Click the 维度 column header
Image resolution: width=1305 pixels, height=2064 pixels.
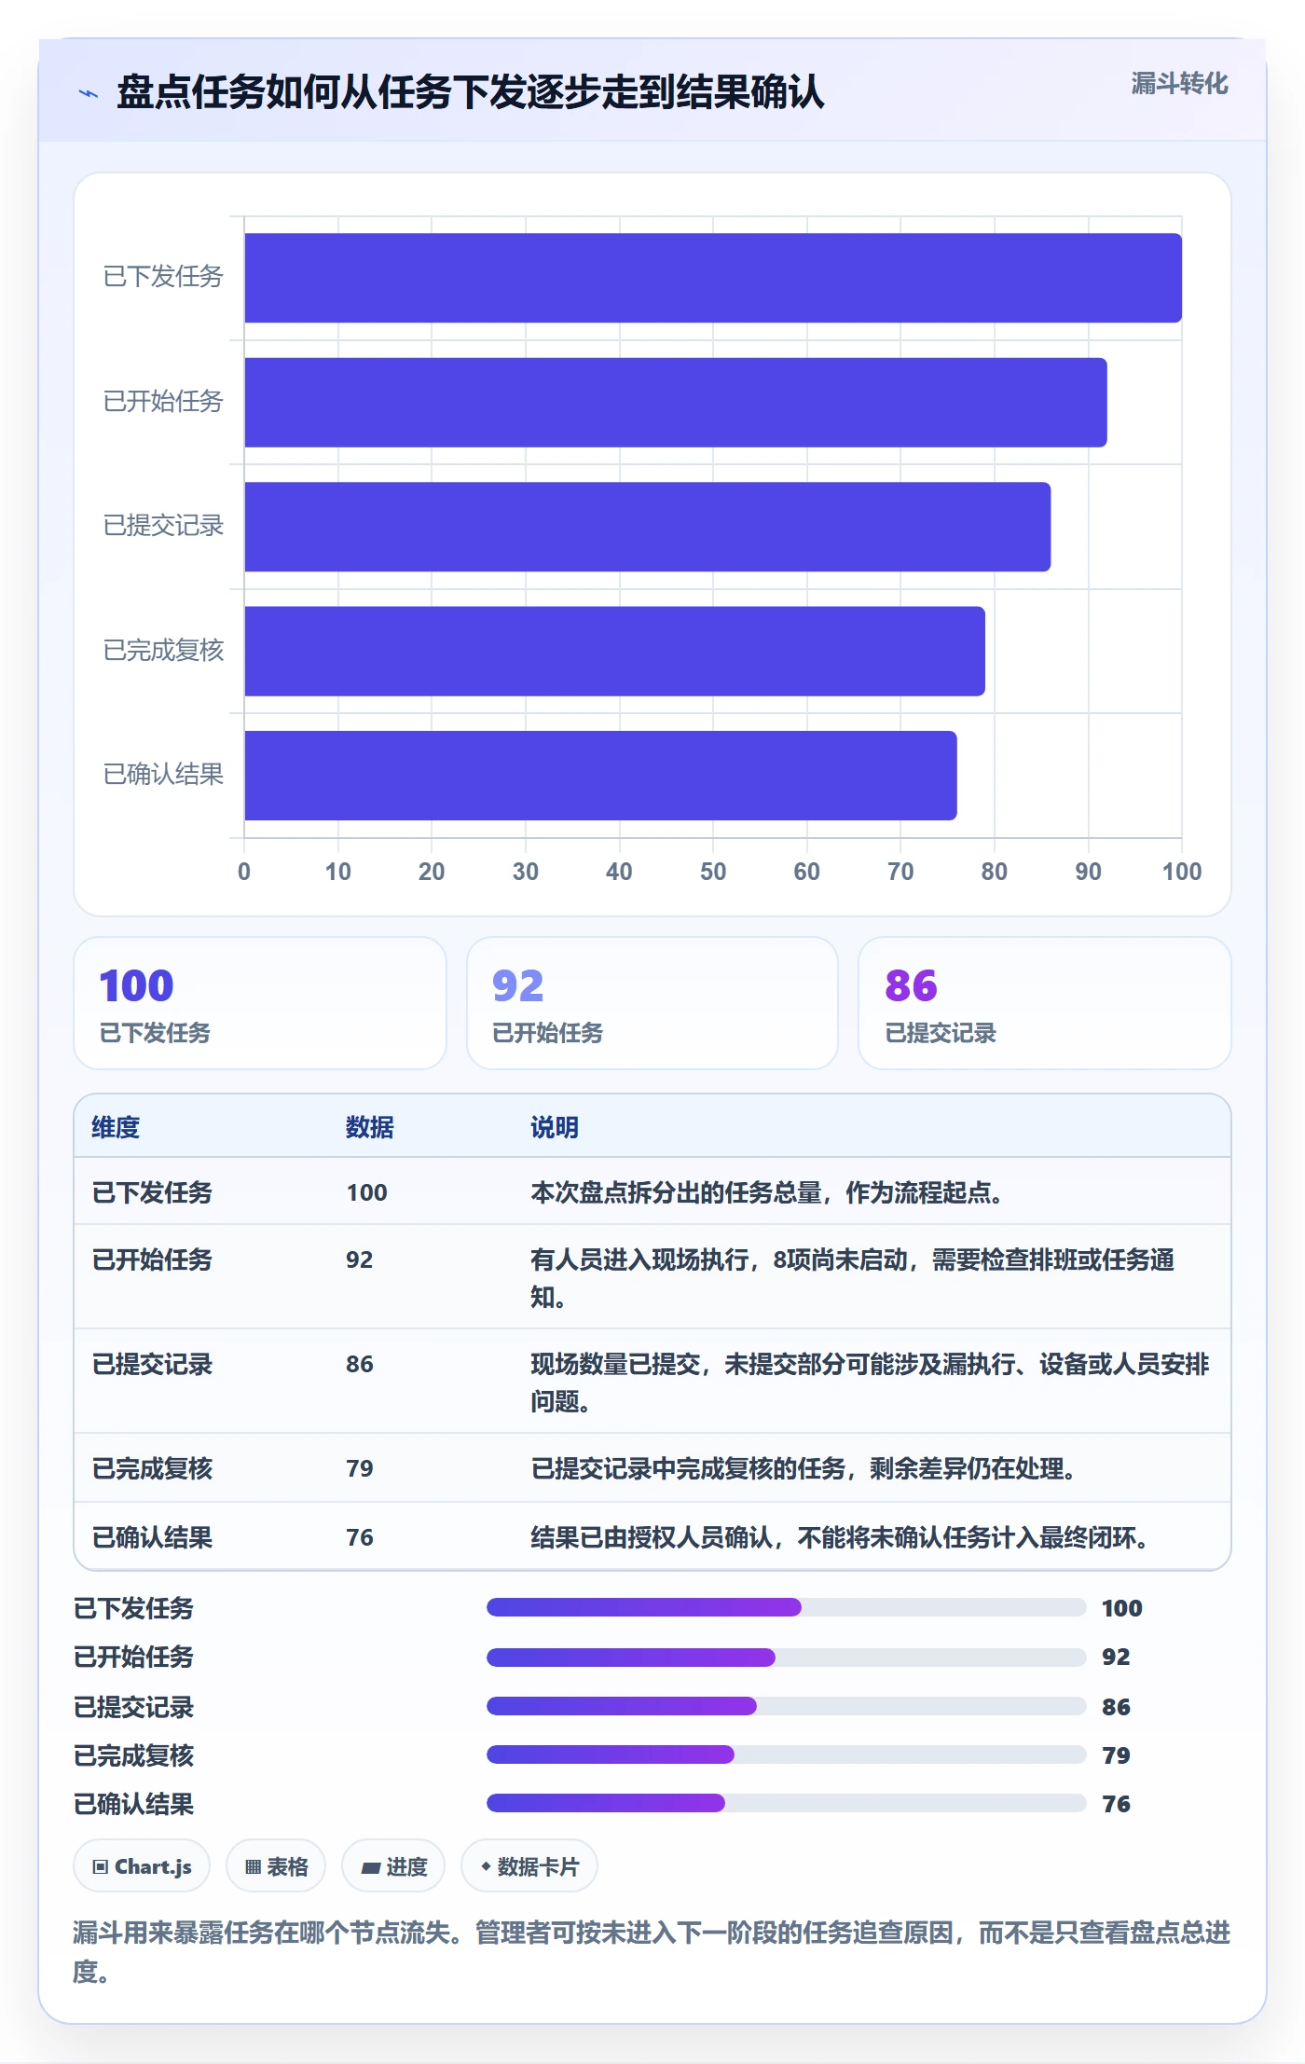click(116, 1127)
